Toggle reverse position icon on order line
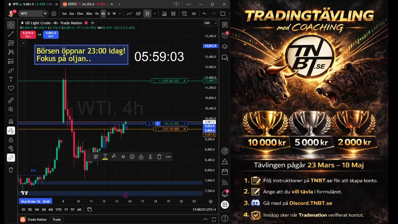Image resolution: width=398 pixels, height=224 pixels. point(149,124)
